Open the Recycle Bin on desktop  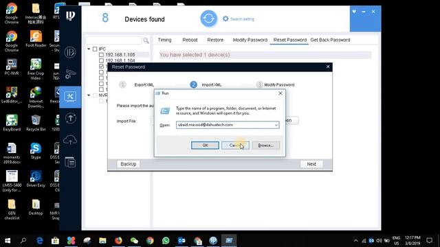tap(36, 123)
